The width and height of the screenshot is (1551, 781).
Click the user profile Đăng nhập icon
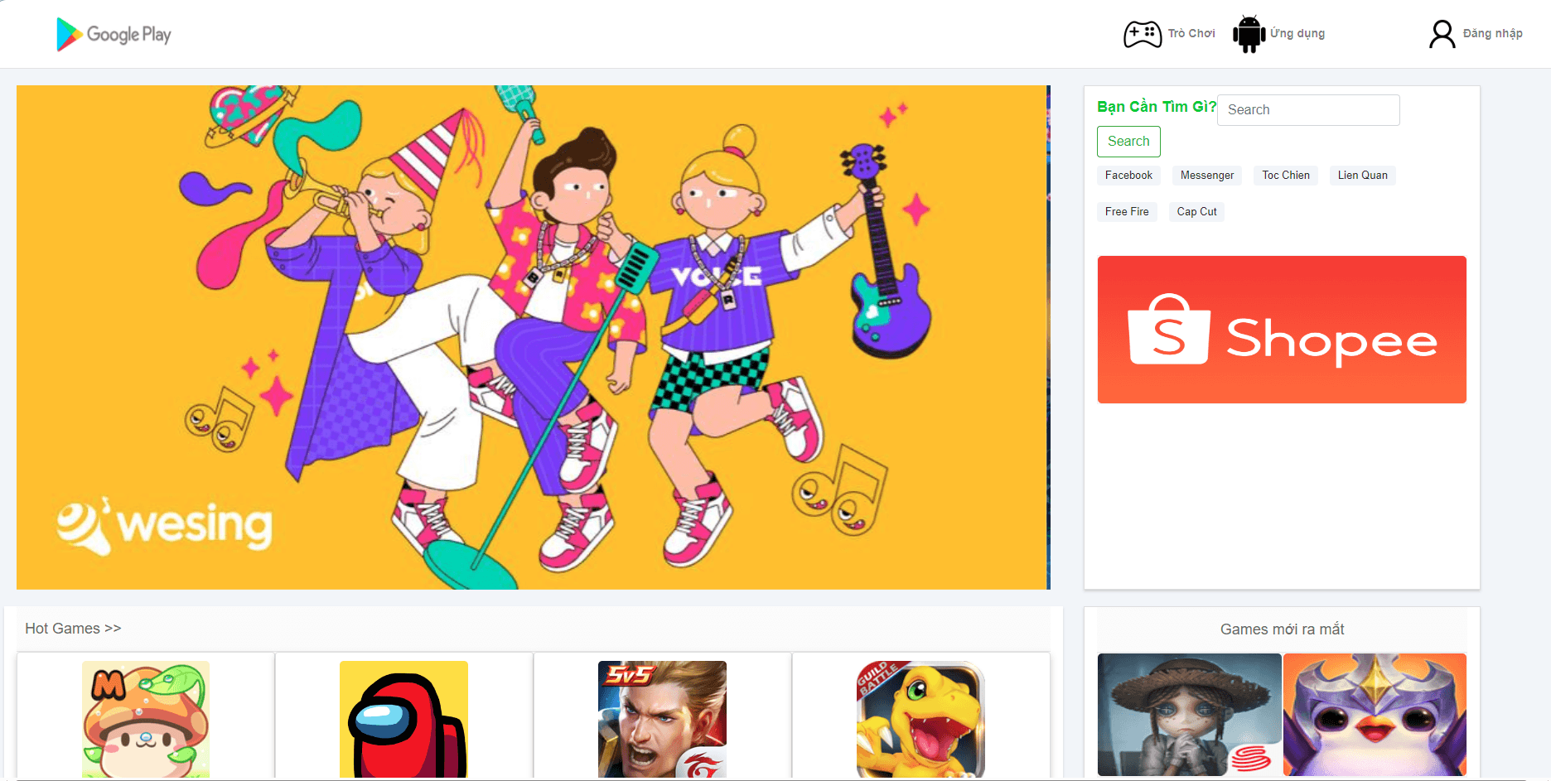(x=1442, y=34)
